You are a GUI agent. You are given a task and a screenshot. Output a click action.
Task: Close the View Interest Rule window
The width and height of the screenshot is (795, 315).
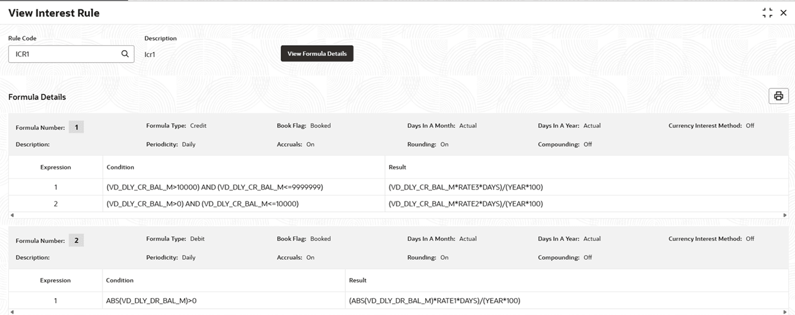coord(784,13)
